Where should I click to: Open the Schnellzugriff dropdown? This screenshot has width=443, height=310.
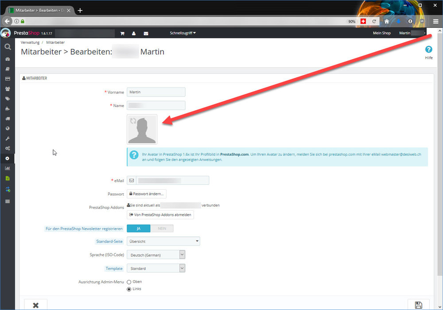click(183, 33)
